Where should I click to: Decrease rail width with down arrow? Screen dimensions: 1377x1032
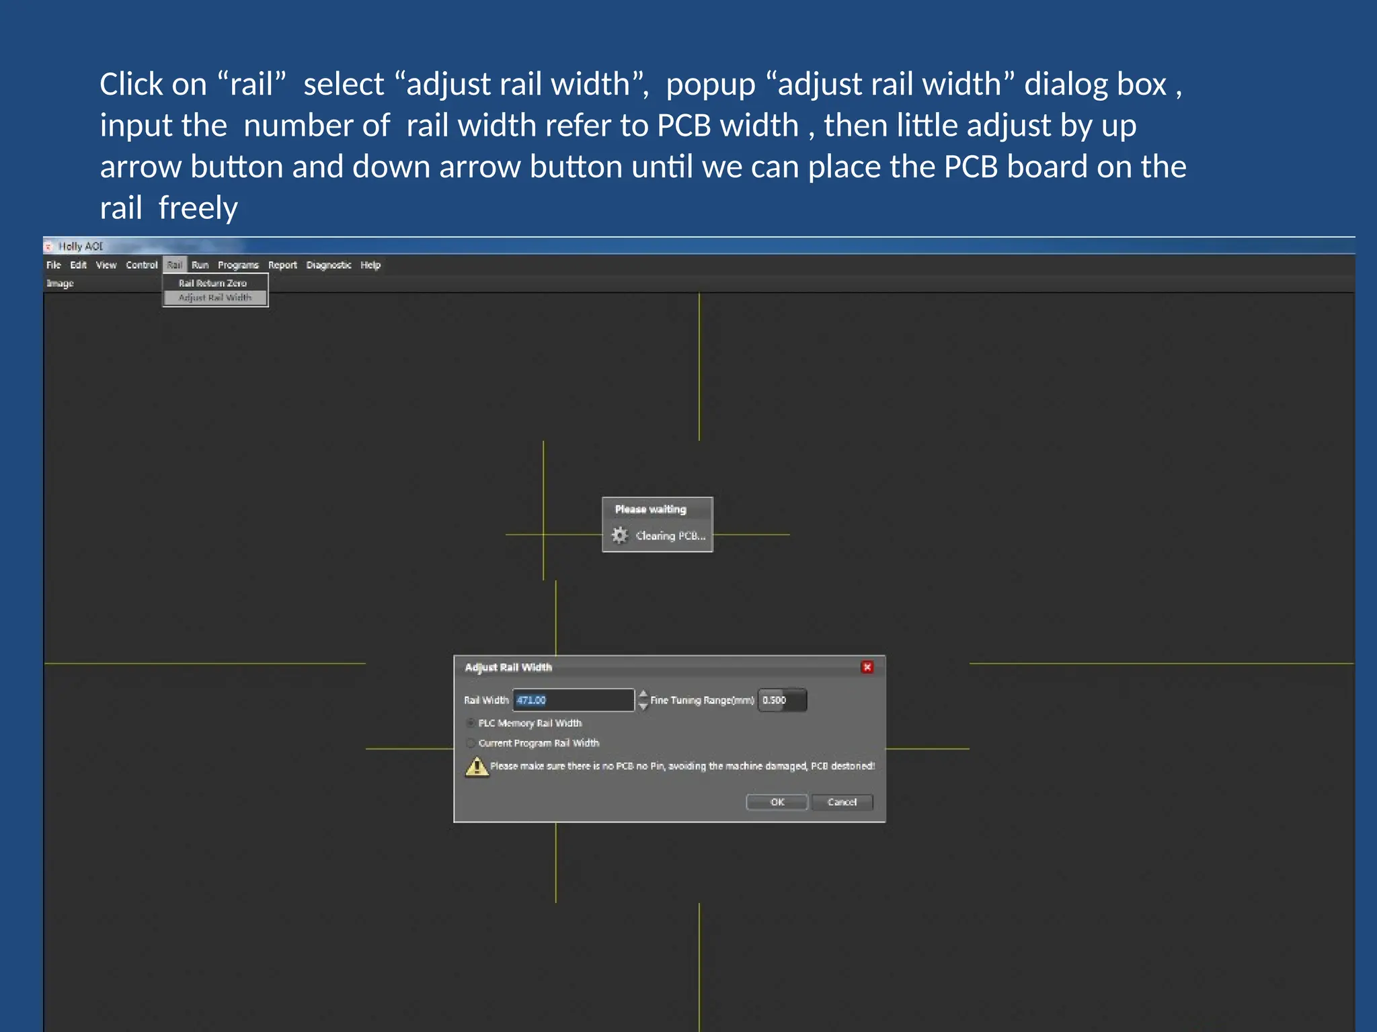643,706
